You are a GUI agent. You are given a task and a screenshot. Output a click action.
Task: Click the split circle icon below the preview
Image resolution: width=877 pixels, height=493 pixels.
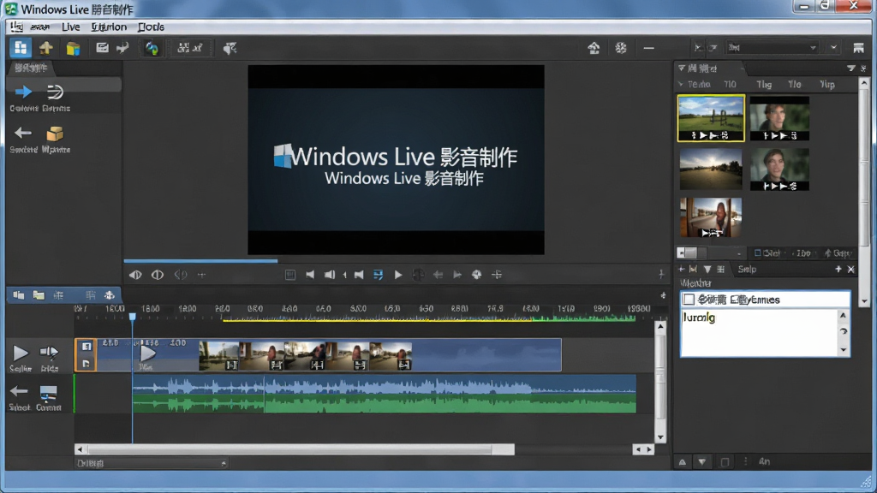pos(158,275)
